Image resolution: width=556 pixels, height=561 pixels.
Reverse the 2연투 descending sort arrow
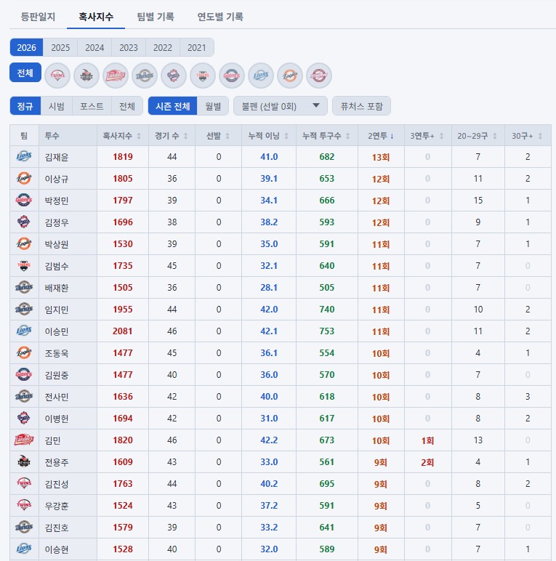click(392, 136)
